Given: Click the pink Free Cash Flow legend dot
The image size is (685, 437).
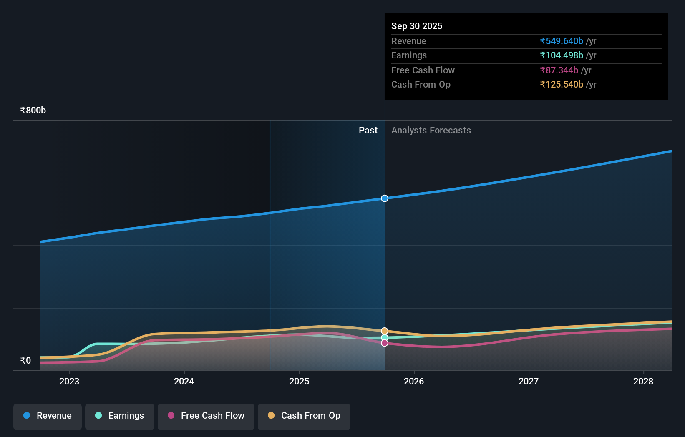Looking at the screenshot, I should [x=171, y=415].
